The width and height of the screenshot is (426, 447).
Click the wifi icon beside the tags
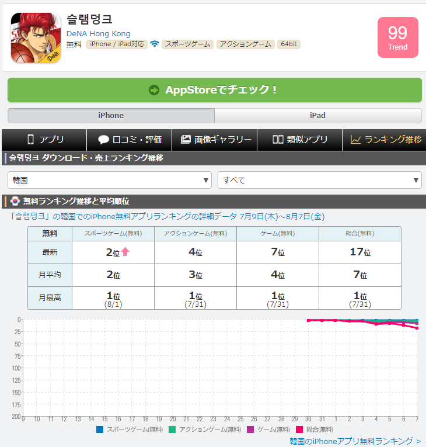pyautogui.click(x=155, y=44)
